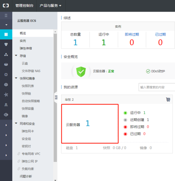This screenshot has height=181, width=175.
Task: Click the cube-shaped icon in rail
Action: pos(6,64)
